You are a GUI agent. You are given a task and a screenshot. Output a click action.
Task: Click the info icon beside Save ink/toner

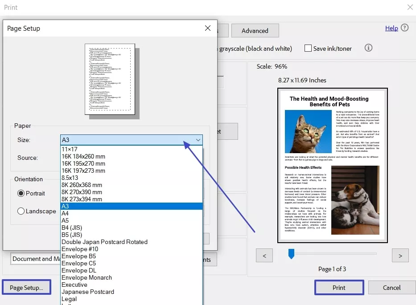point(368,48)
